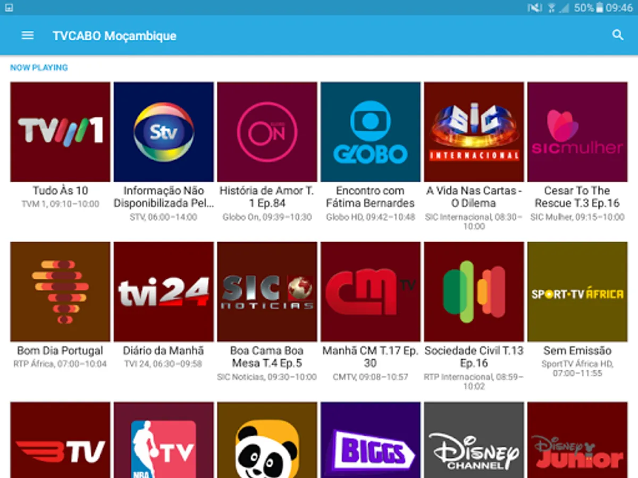Image resolution: width=638 pixels, height=478 pixels.
Task: Click the Diário da Manhã title
Action: coord(164,351)
